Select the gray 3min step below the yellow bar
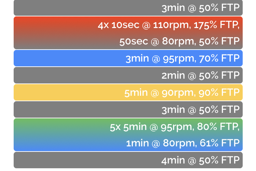Viewport: 256px width, 171px height. coord(128,109)
